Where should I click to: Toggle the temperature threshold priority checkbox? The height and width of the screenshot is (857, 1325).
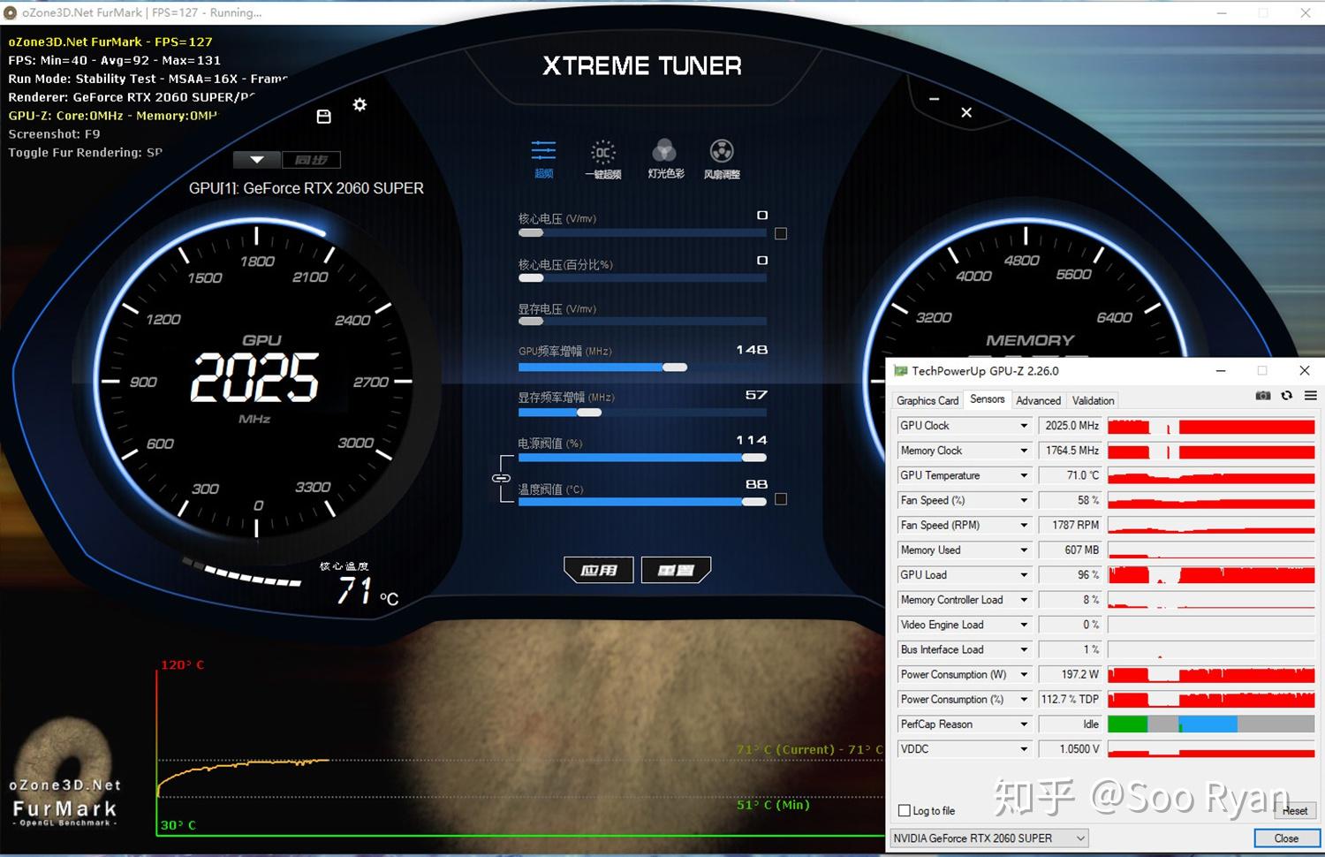coord(781,499)
